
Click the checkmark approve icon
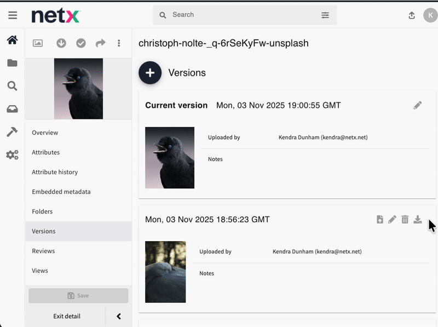point(81,43)
